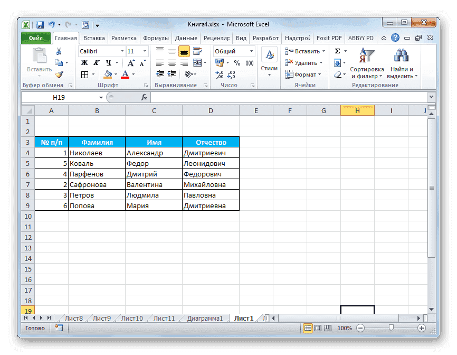The image size is (457, 355).
Task: Click the Insert Function (fx) icon
Action: tap(145, 97)
